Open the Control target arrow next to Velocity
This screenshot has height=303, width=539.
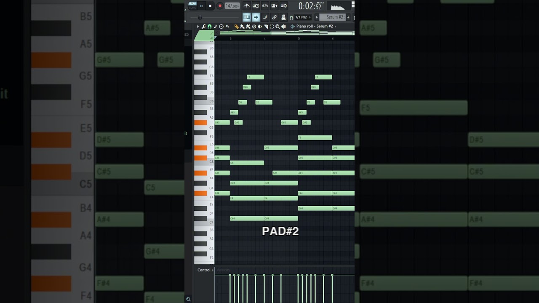click(x=213, y=270)
